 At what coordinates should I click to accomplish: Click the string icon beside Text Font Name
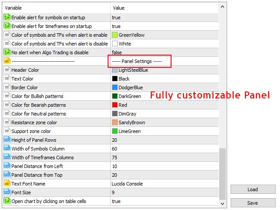point(7,184)
